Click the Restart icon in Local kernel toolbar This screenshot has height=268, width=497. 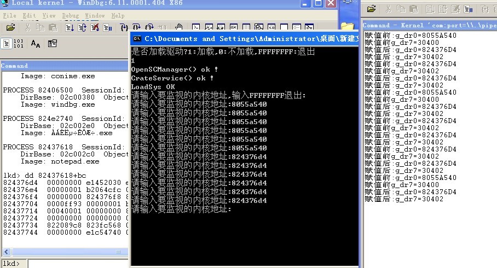(x=82, y=27)
